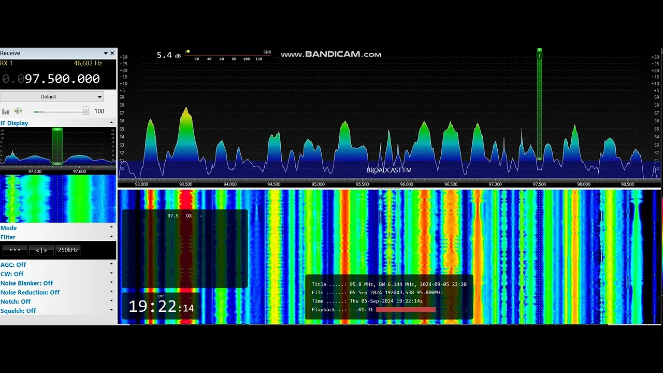663x373 pixels.
Task: Click the 97.400 IF display scale label
Action: [x=35, y=171]
